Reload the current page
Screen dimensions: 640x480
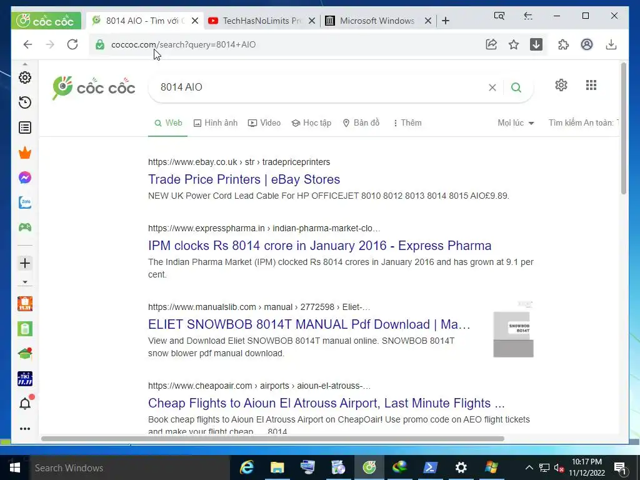pyautogui.click(x=72, y=44)
